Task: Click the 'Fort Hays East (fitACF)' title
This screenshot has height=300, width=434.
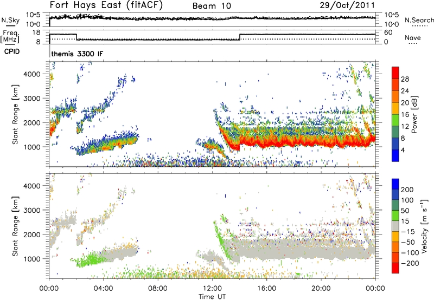Action: tap(106, 5)
